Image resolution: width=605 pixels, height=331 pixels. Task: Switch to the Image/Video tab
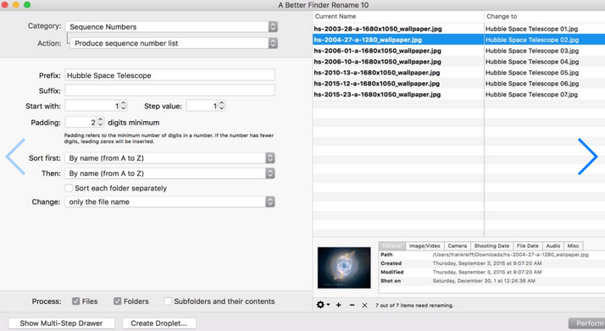(425, 245)
